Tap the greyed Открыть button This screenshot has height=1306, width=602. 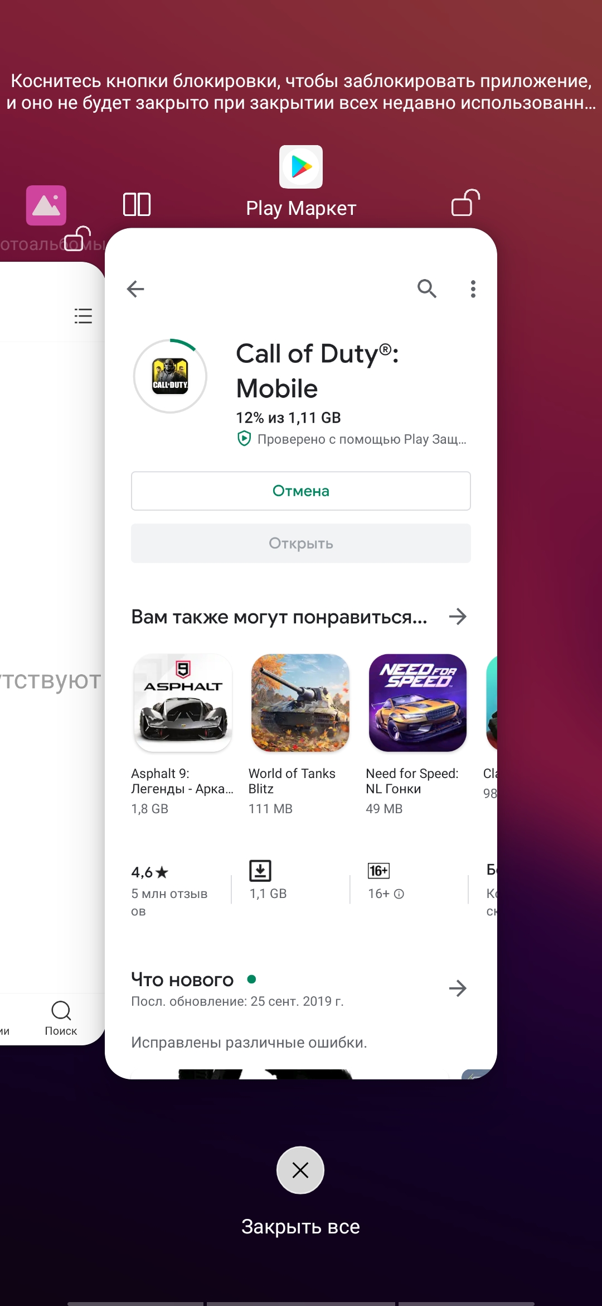pos(301,544)
